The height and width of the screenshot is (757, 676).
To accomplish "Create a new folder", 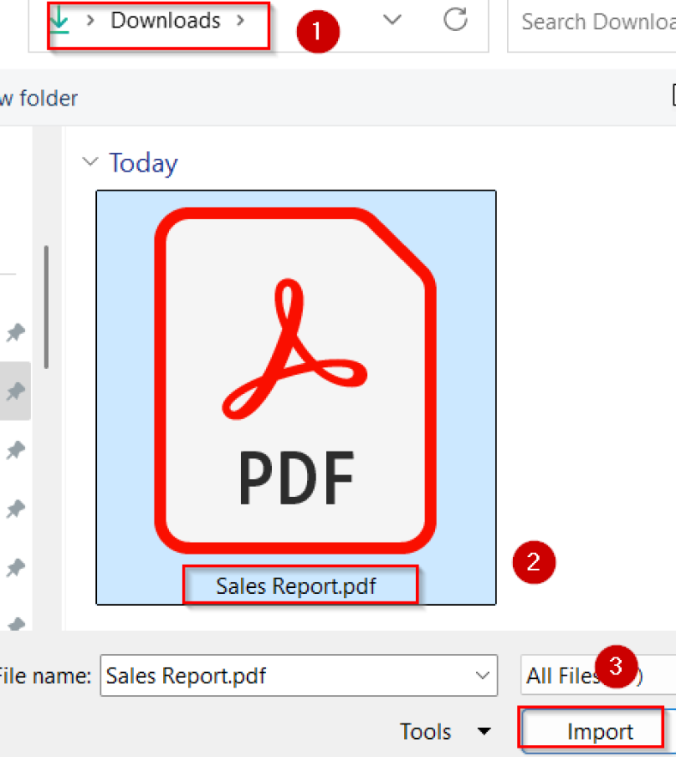I will tap(39, 98).
